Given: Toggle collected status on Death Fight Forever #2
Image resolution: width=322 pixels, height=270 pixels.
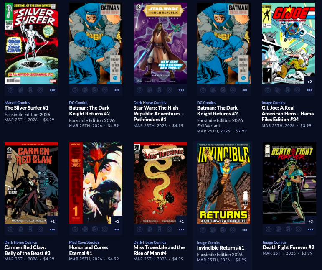Looking at the screenshot, I should (x=279, y=229).
